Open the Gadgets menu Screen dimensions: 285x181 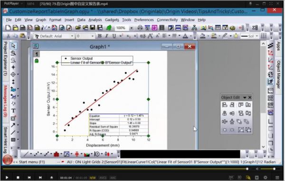click(x=112, y=20)
